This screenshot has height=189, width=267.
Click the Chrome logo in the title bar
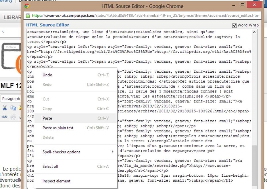click(x=27, y=6)
